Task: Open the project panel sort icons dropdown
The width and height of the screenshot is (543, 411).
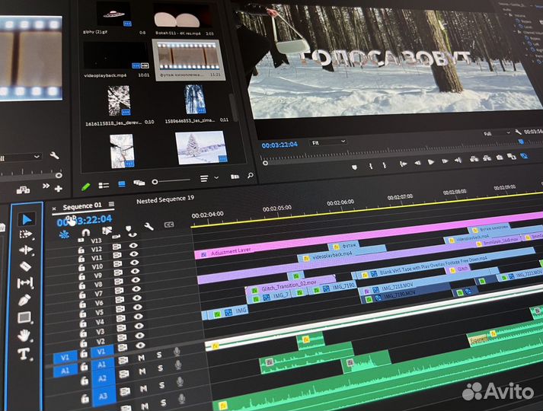Action: 206,179
